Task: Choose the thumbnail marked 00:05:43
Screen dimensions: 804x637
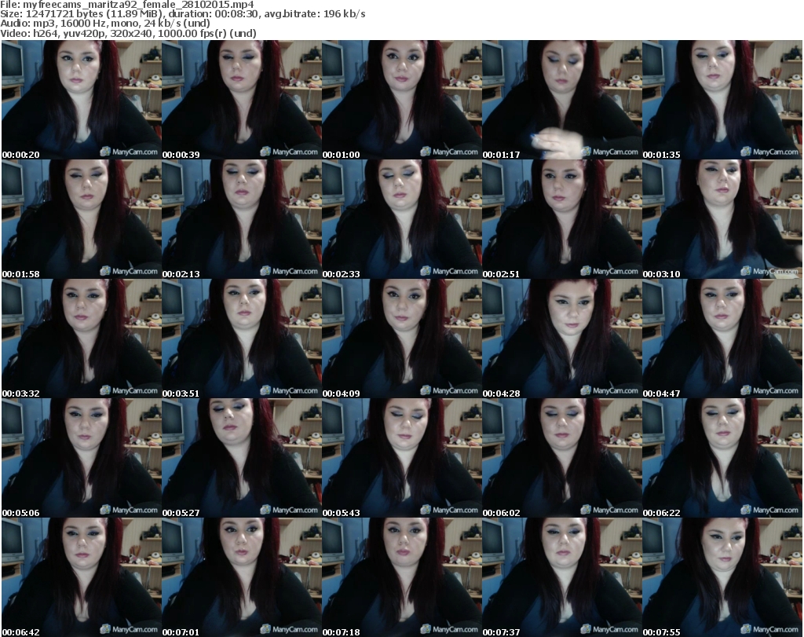Action: 402,458
